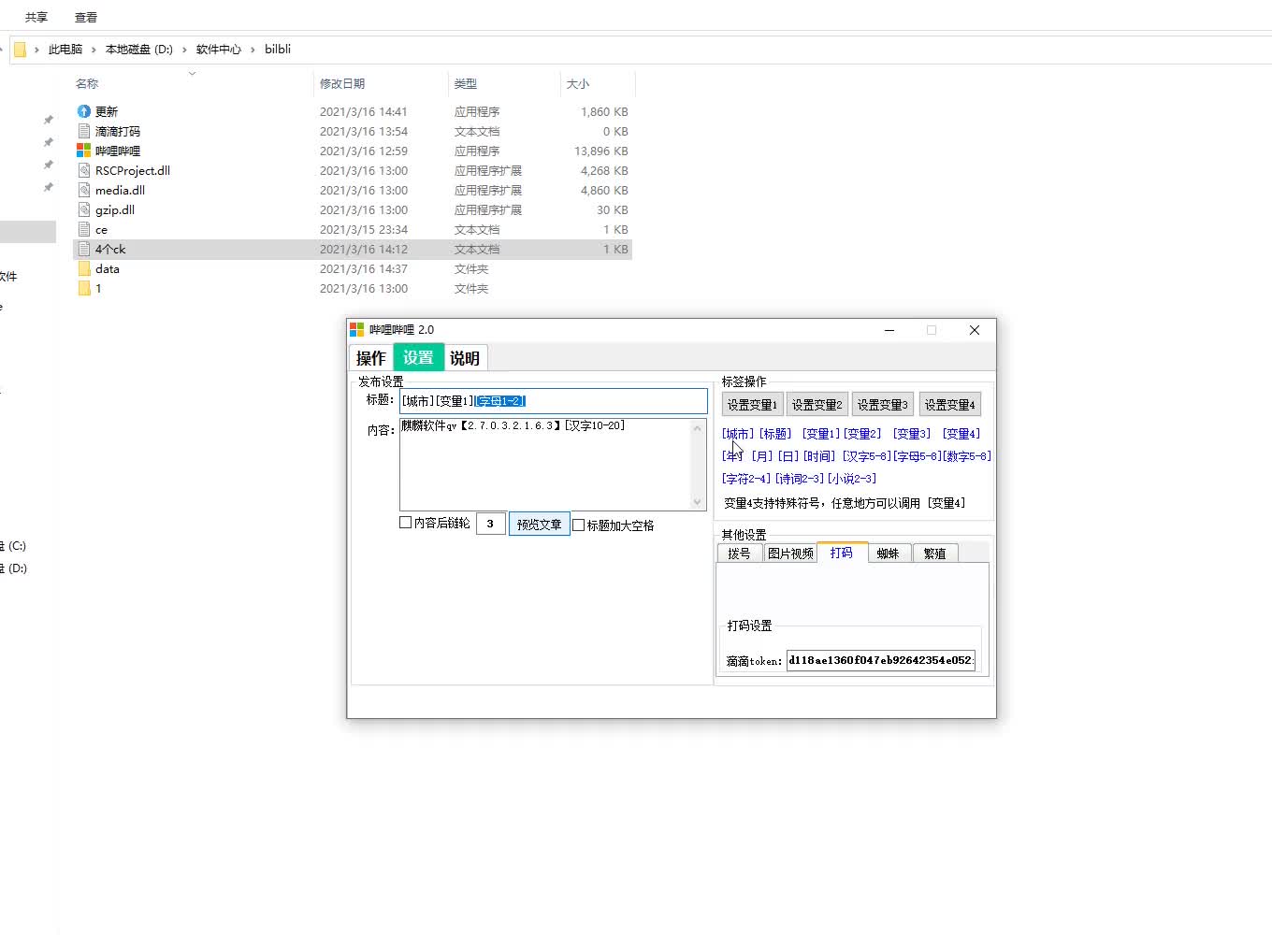
Task: Open the 拨号 tab in 其他设置
Action: pyautogui.click(x=739, y=554)
